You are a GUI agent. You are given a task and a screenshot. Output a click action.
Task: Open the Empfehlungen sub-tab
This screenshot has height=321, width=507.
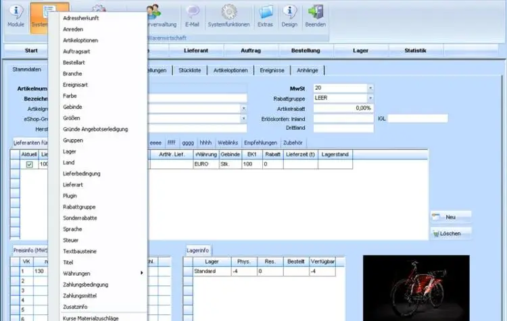click(x=261, y=143)
